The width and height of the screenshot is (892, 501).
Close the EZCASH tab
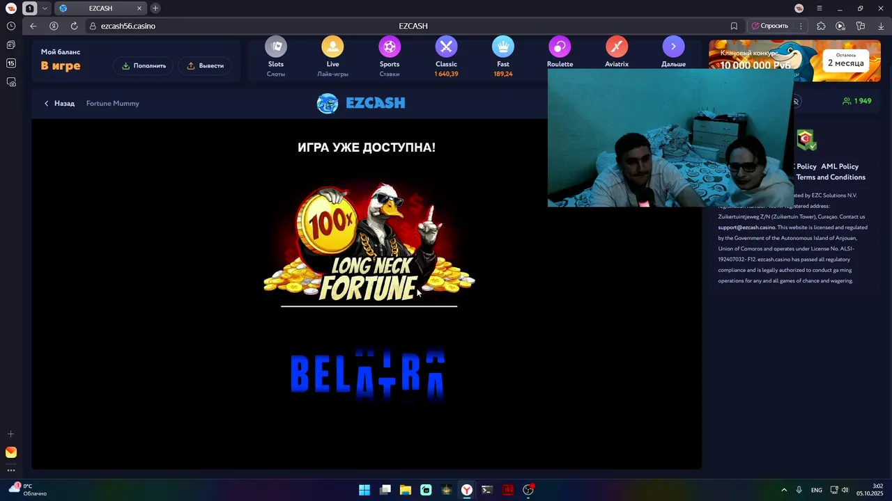click(139, 8)
